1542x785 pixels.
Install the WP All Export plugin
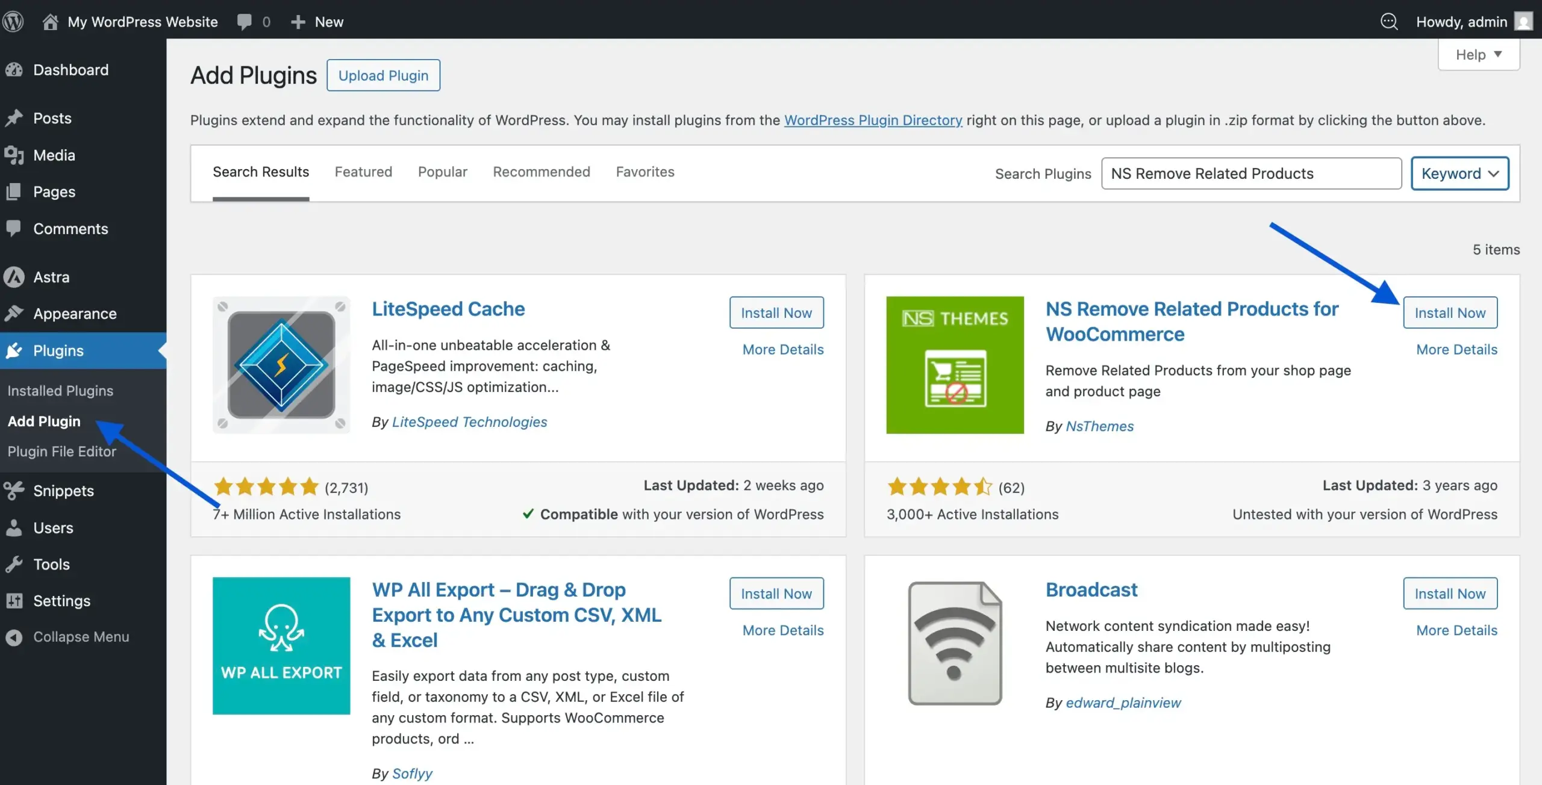point(776,594)
